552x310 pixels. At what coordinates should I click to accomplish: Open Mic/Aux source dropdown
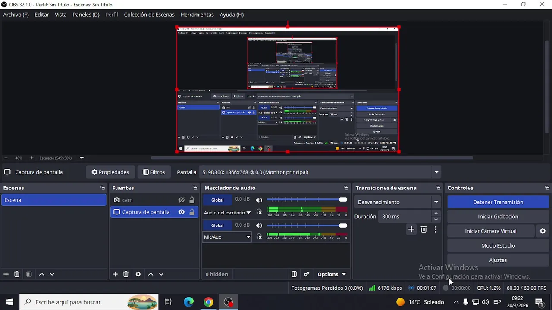[x=227, y=237]
